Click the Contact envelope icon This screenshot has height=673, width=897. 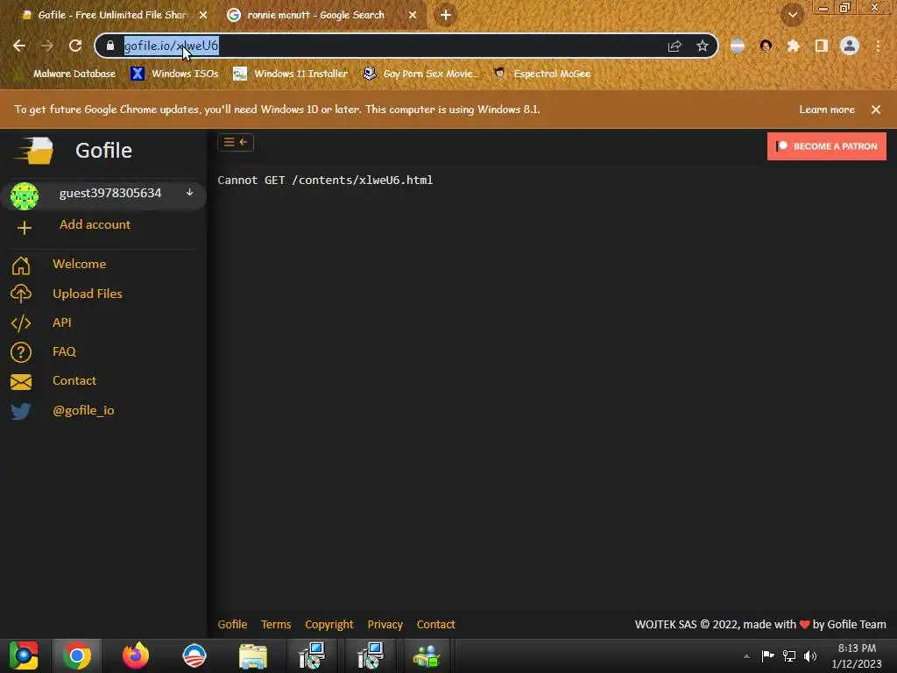point(21,382)
